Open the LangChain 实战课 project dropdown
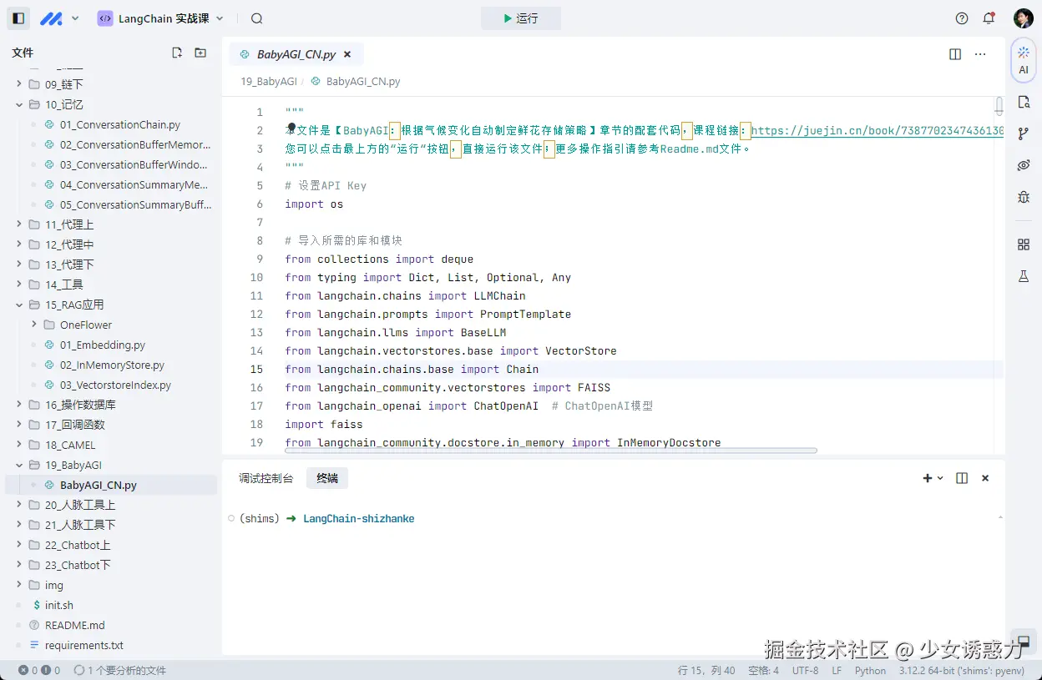Viewport: 1042px width, 680px height. point(161,18)
